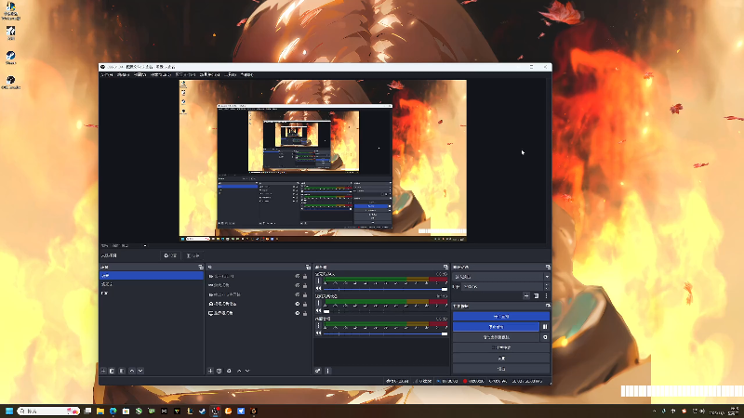
Task: Mute the top audio mixer channel speaker
Action: pos(319,289)
